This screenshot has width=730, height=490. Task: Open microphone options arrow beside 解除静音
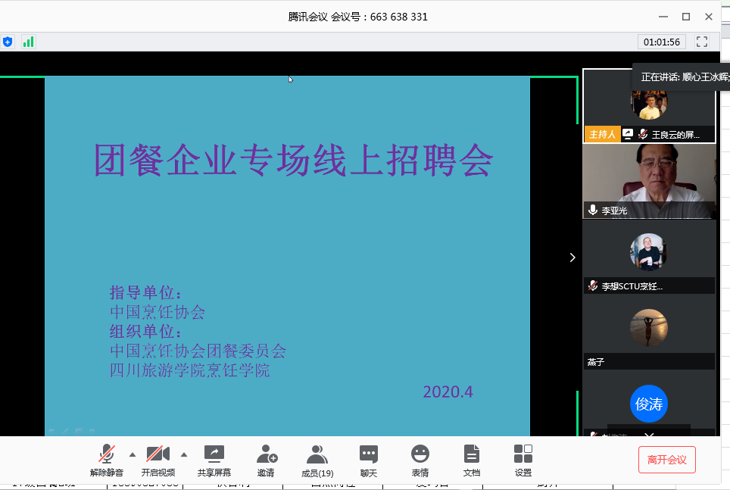click(133, 454)
